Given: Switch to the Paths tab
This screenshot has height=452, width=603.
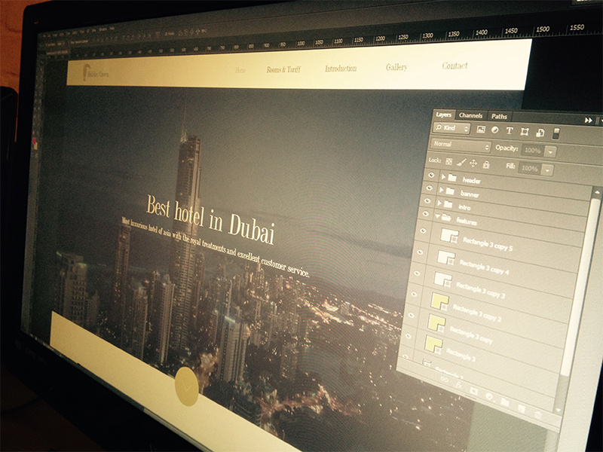Looking at the screenshot, I should point(499,116).
